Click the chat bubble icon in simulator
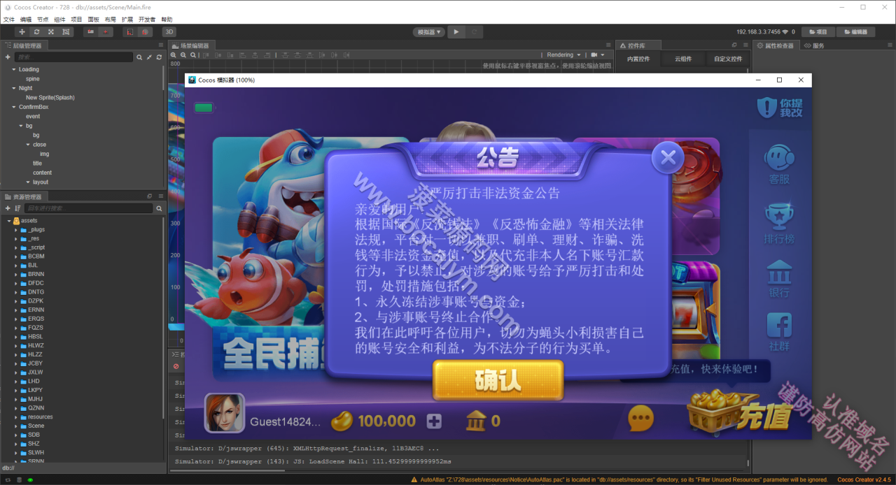 pos(640,419)
